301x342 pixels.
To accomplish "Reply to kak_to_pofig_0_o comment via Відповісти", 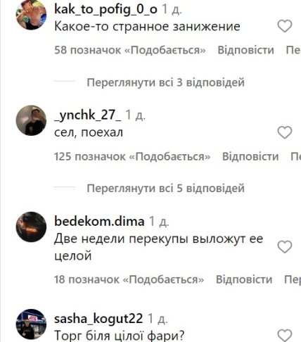I will coord(245,50).
